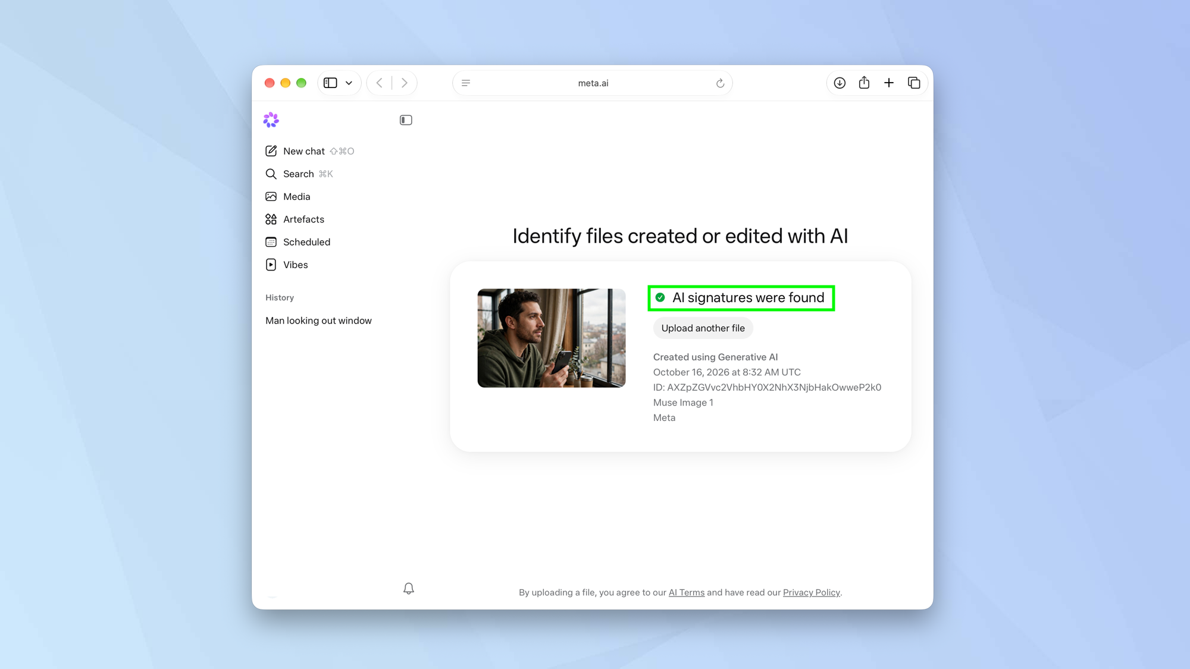Expand the Safari sidebar dropdown chevron
1190x669 pixels.
349,83
